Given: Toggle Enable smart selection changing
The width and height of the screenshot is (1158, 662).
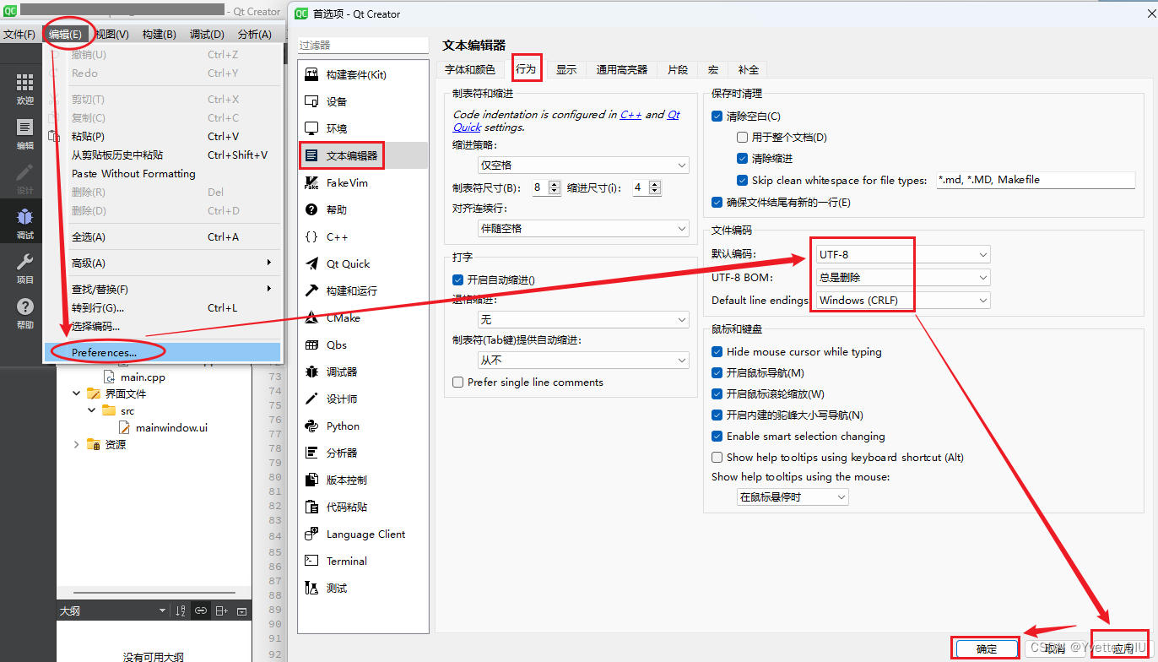Looking at the screenshot, I should 717,436.
